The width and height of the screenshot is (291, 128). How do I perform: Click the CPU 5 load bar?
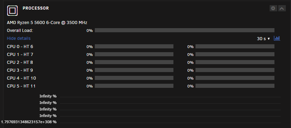(134, 86)
